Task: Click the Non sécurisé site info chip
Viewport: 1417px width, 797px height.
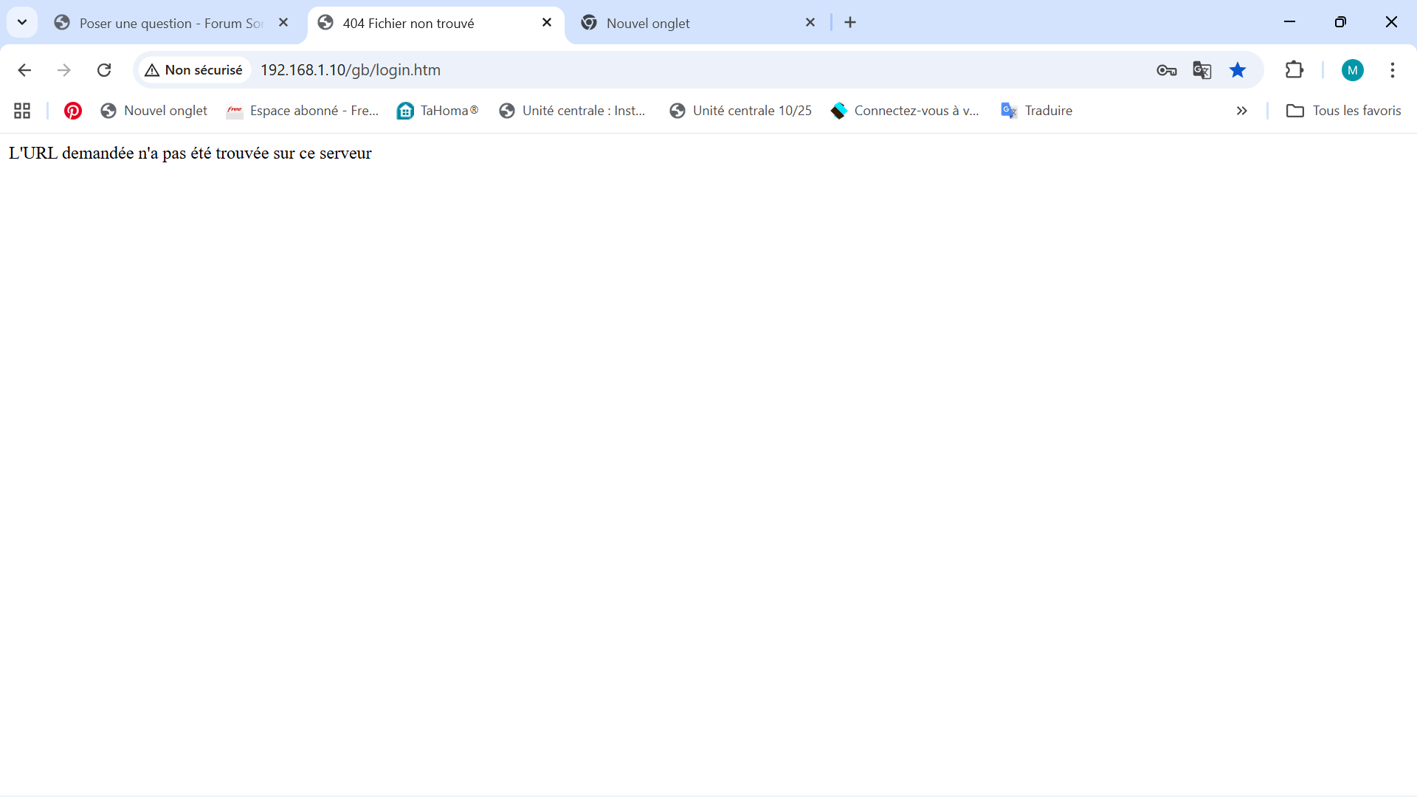Action: click(194, 70)
